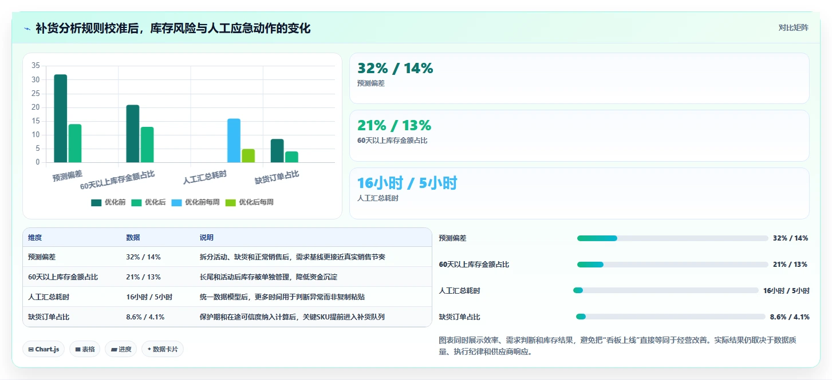Open the Chart.js tag chip
832x380 pixels.
(x=44, y=349)
